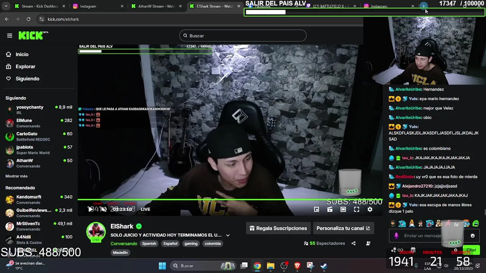Create a clip with the clip icon
This screenshot has width=486, height=273.
[330, 209]
